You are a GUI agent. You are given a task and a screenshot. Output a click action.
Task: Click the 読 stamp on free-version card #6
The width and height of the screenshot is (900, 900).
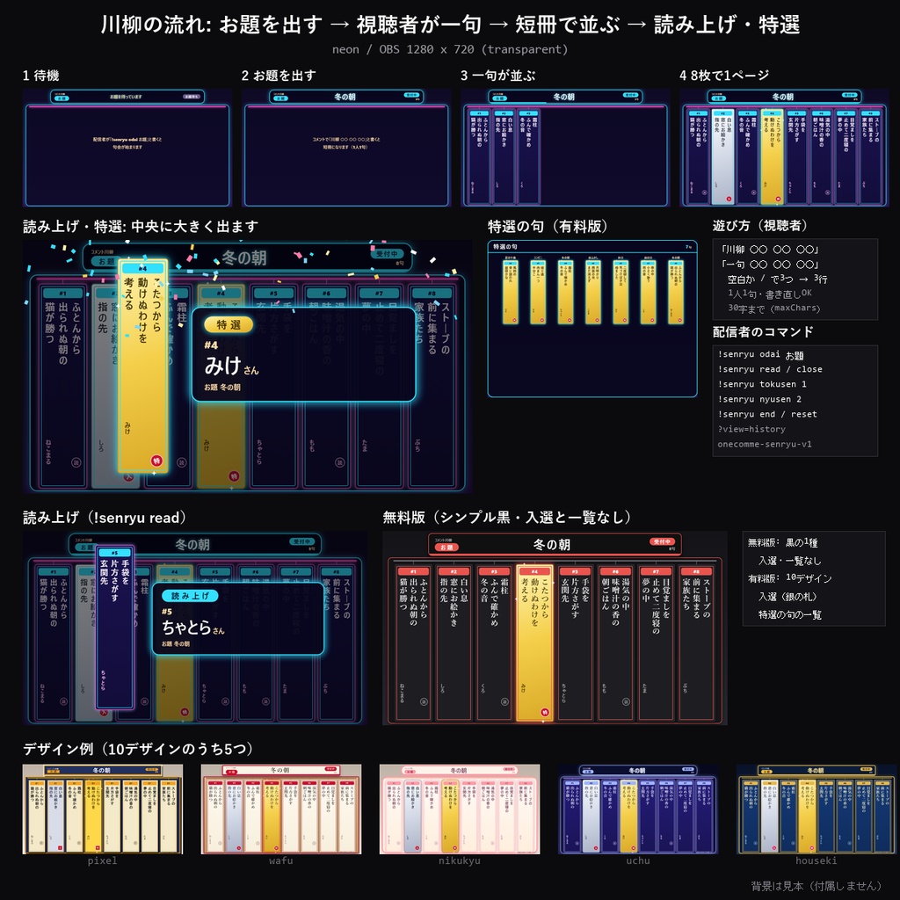point(626,701)
